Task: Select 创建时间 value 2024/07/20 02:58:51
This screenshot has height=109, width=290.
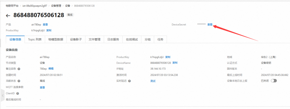Action: (x=51, y=75)
